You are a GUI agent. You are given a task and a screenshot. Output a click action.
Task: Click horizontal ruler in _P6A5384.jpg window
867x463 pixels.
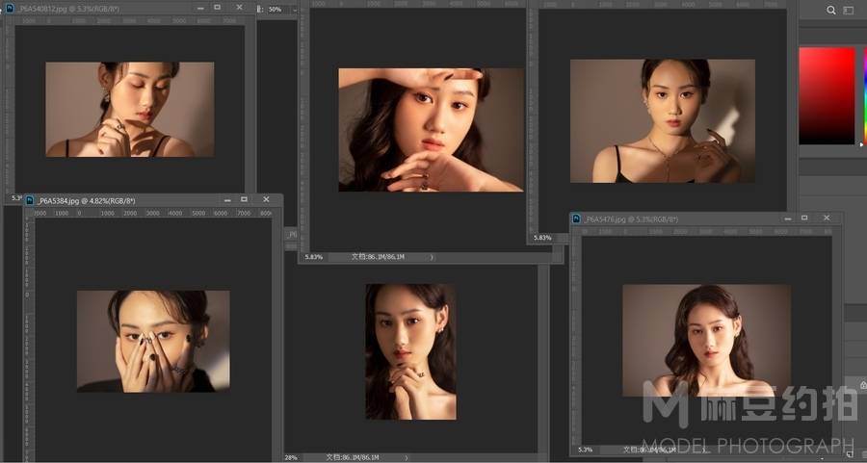click(x=153, y=214)
